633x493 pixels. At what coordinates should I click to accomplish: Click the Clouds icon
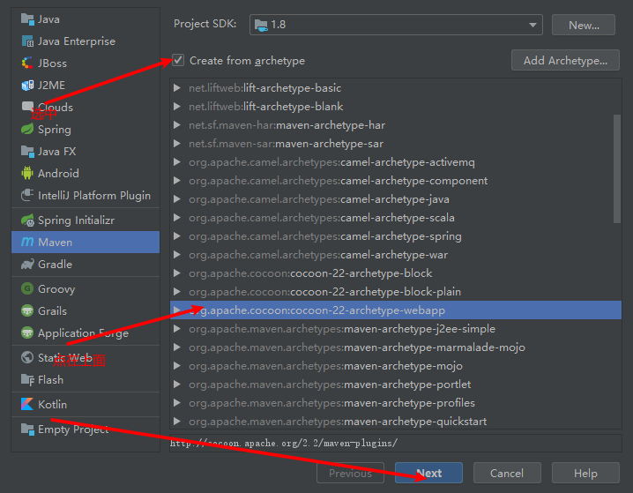click(27, 106)
